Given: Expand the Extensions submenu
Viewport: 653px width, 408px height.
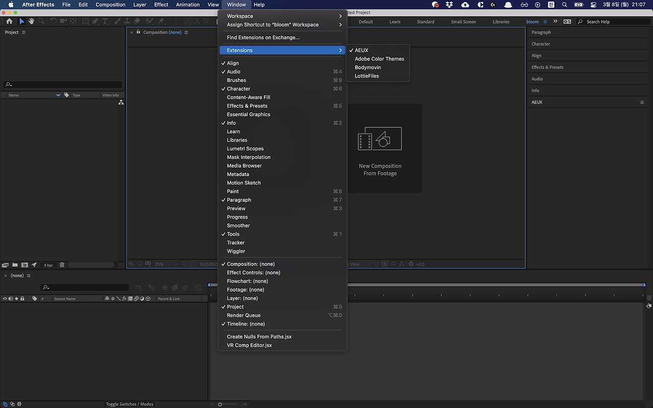Looking at the screenshot, I should [283, 50].
